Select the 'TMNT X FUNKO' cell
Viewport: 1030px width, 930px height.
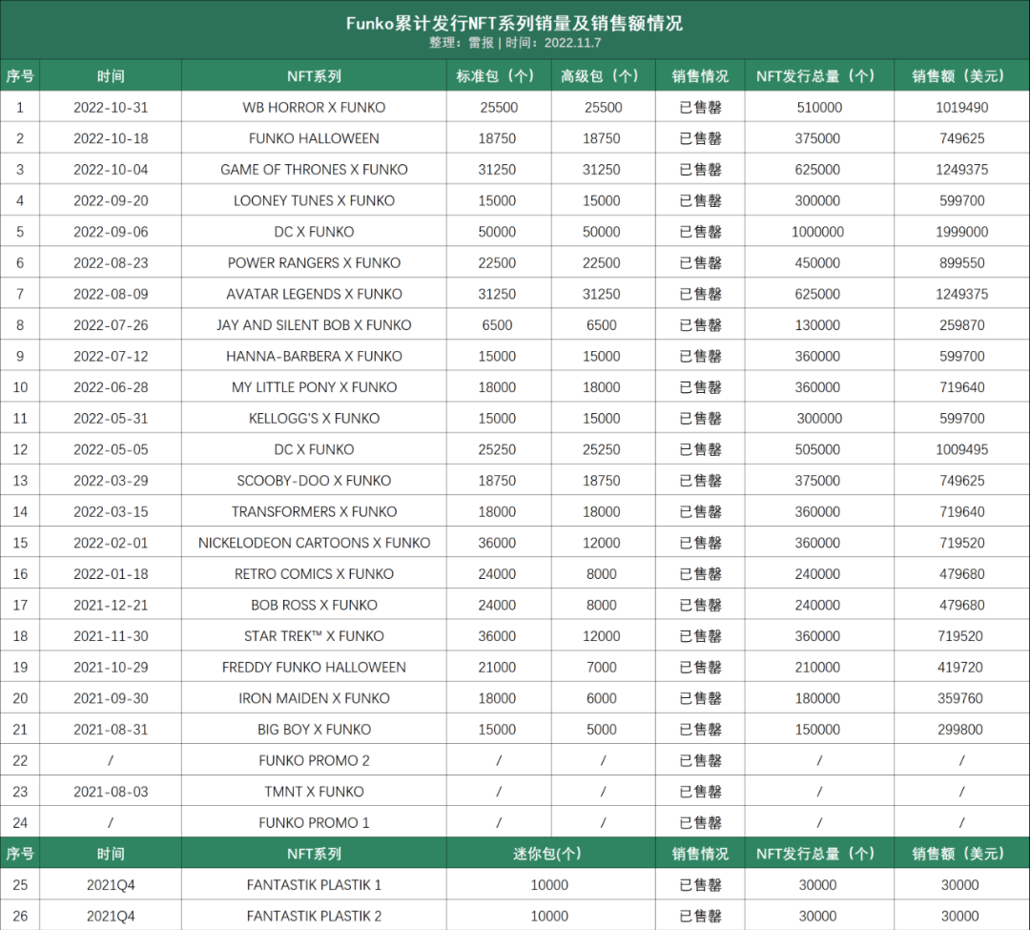[314, 792]
